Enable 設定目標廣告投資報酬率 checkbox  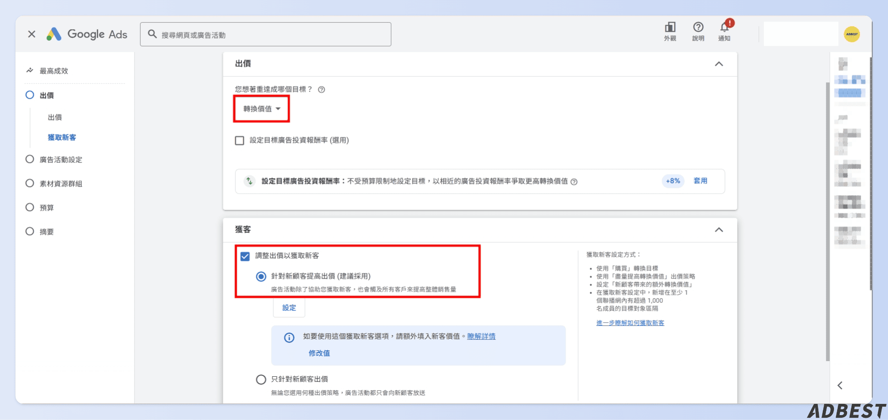[240, 141]
